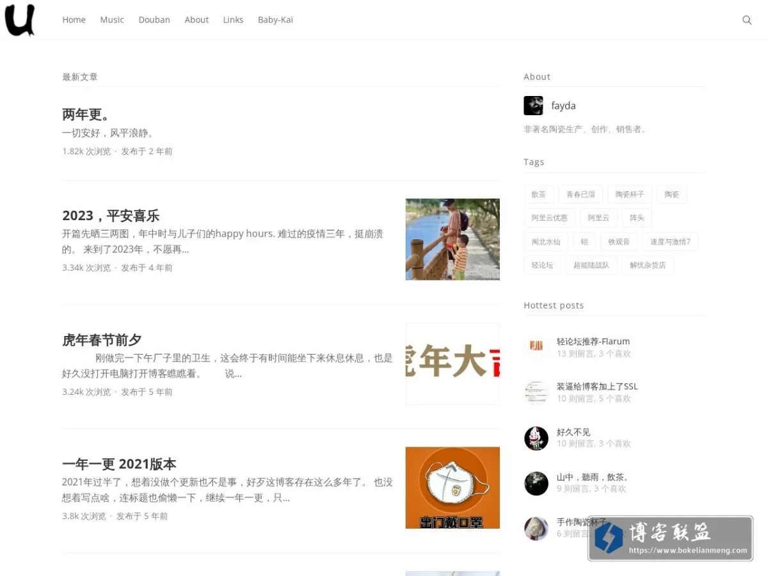Click the Tags section heading
The image size is (768, 576).
coord(534,162)
